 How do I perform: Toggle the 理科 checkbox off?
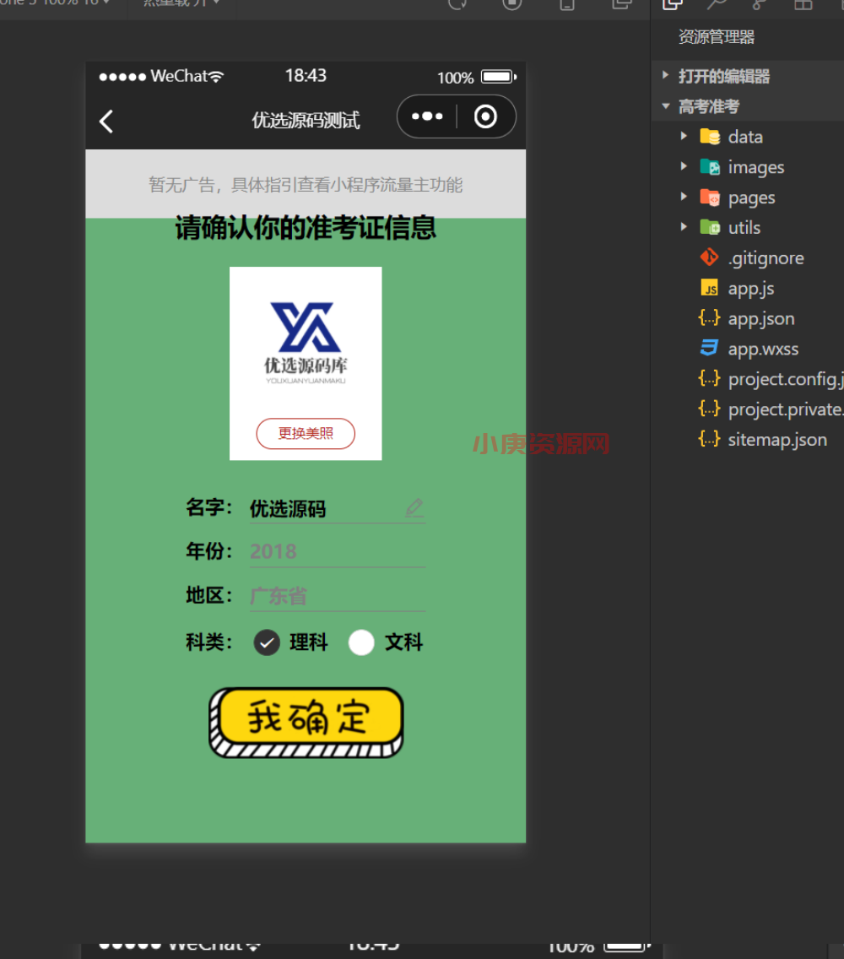point(267,642)
